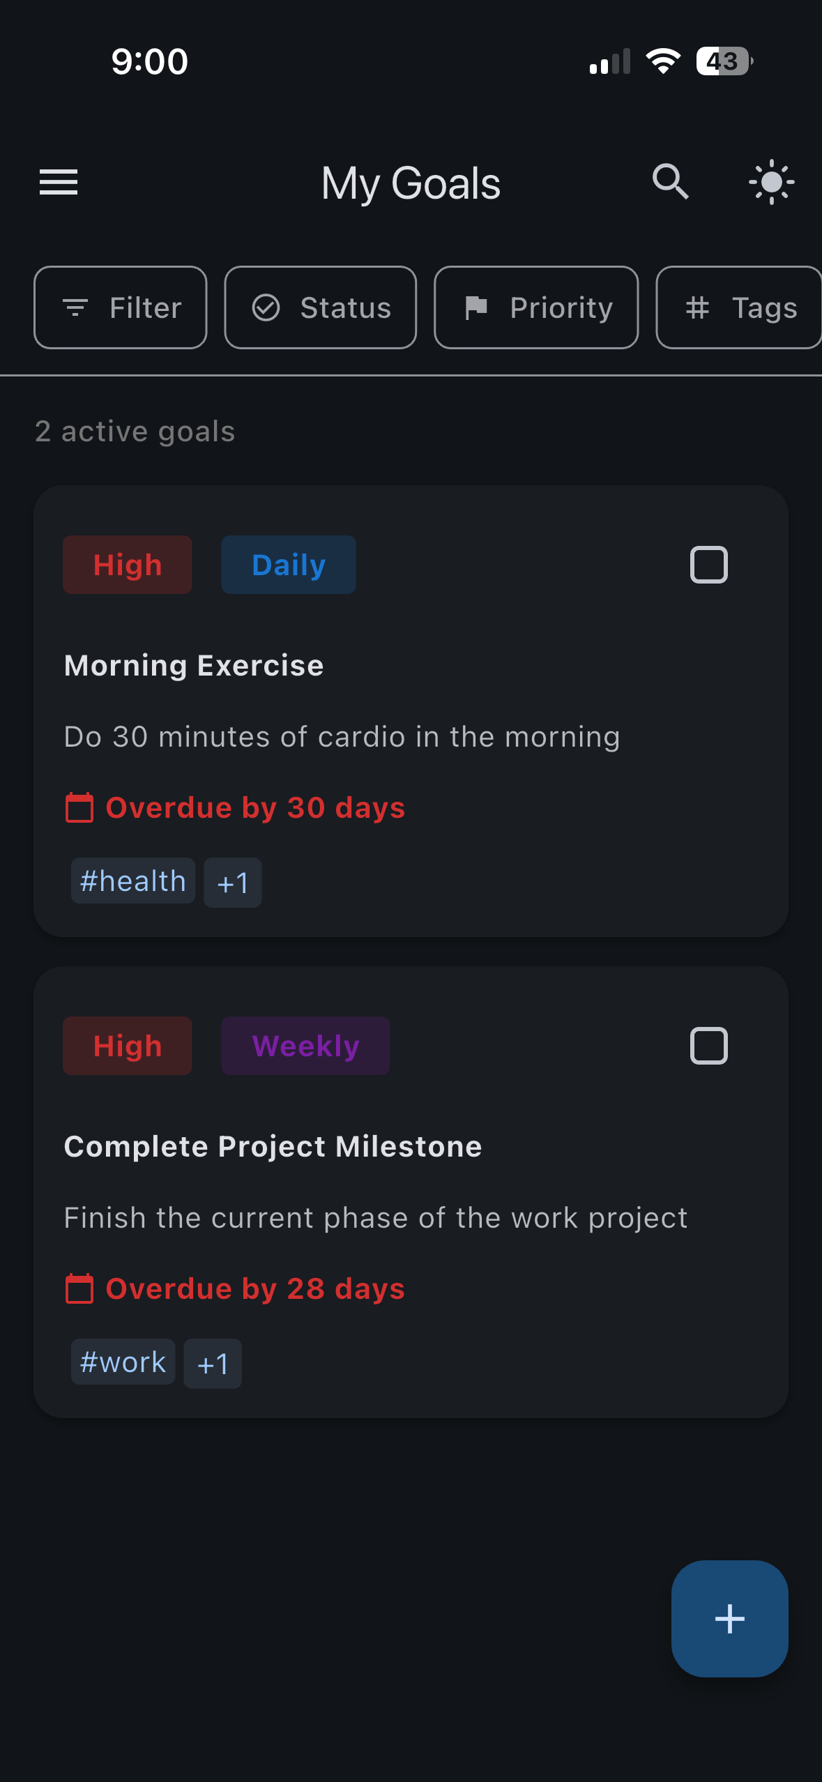The image size is (822, 1782).
Task: Select the status checkmark icon
Action: point(268,307)
